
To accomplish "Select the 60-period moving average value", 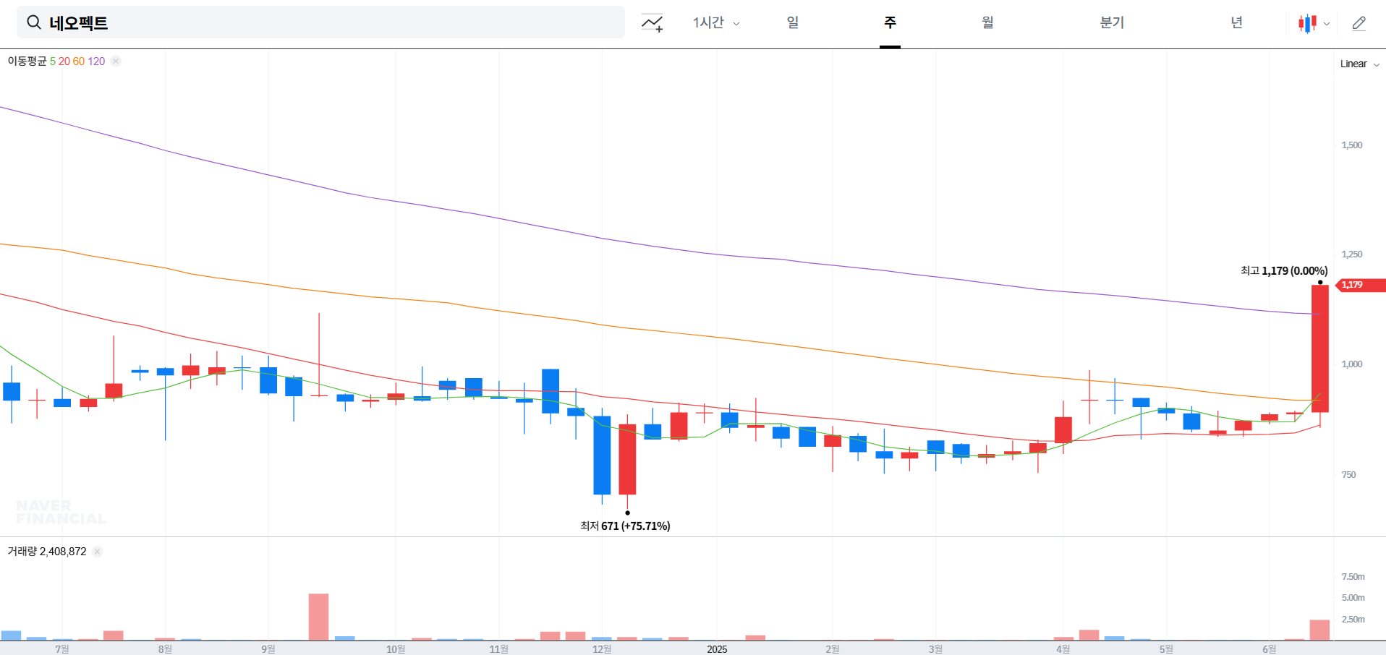I will coord(79,61).
